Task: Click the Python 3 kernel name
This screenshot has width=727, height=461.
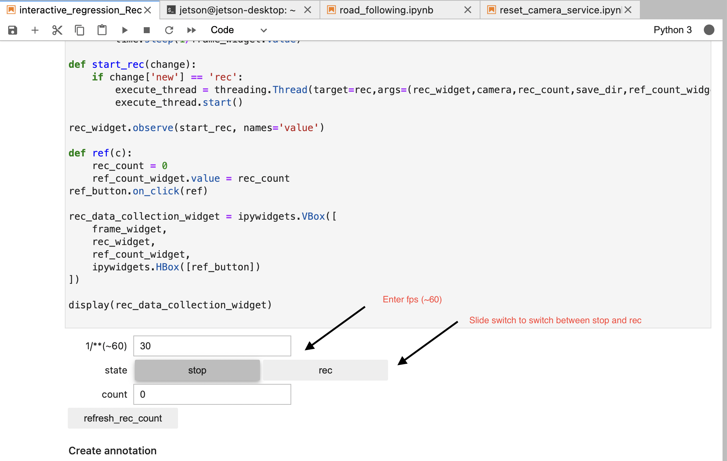Action: (x=672, y=29)
